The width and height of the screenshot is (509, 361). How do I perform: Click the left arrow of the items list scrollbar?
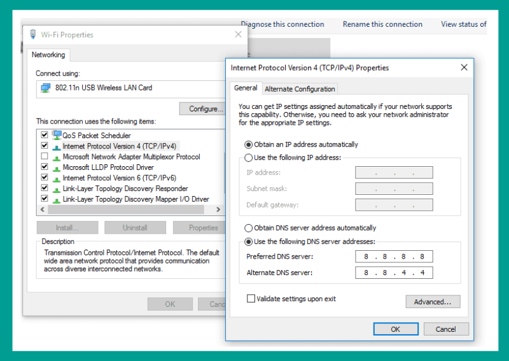pyautogui.click(x=43, y=209)
